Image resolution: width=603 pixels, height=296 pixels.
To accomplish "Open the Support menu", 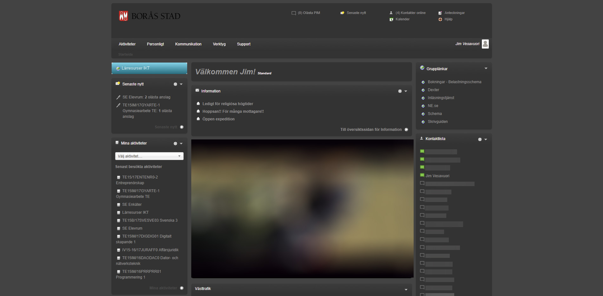I will point(244,44).
